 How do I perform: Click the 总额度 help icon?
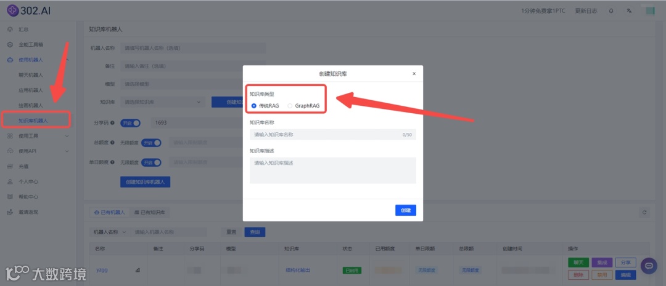click(113, 143)
